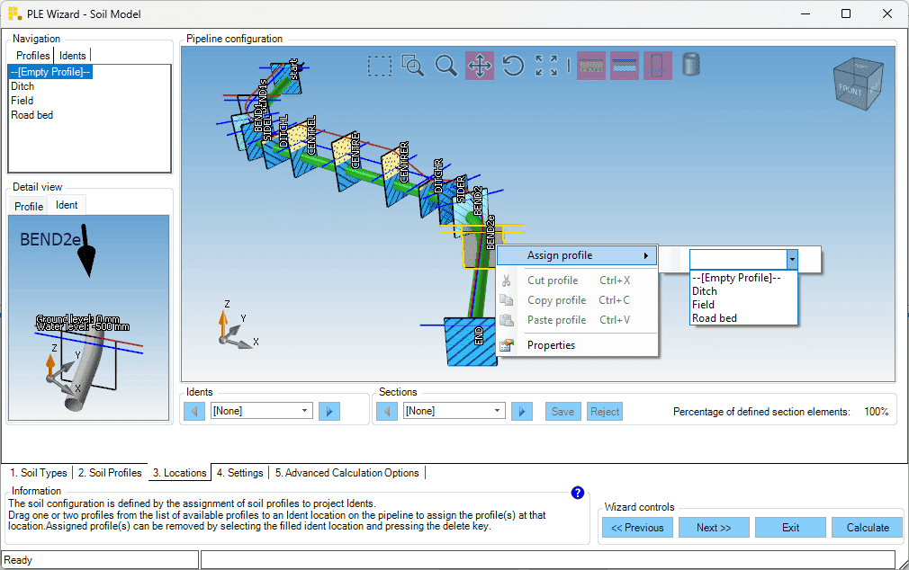This screenshot has height=570, width=909.
Task: Click the Calculate button
Action: point(868,528)
